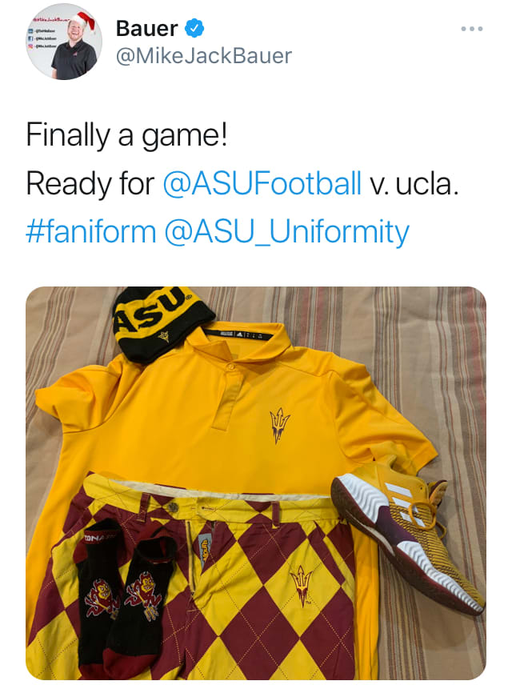Viewport: 512px width, 693px height.
Task: Open the @ASUFootball mention
Action: click(262, 183)
